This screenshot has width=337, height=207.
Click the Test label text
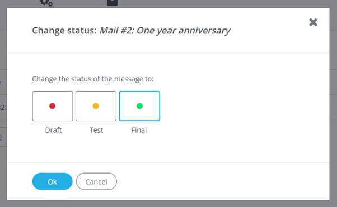pos(96,130)
